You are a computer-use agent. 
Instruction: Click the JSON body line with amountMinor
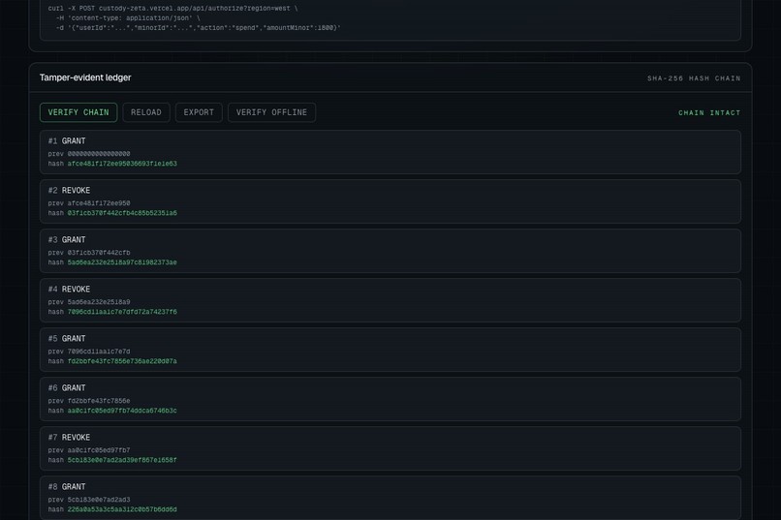(x=199, y=28)
